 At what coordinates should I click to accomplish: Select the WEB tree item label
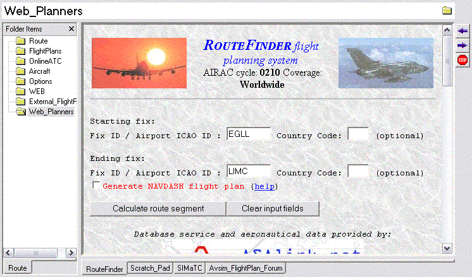[37, 91]
